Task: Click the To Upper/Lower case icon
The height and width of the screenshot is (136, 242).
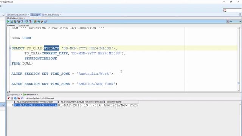Action: 39,22
